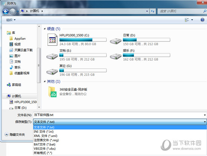Select BAT文件 (*.bat) file type

coord(44,144)
